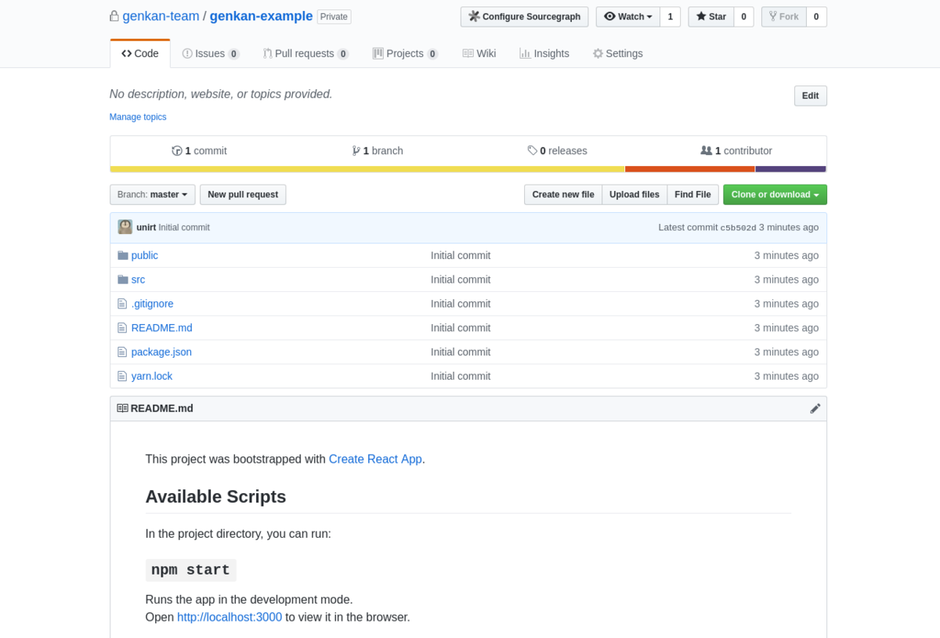This screenshot has height=638, width=940.
Task: Open the .gitignore file name
Action: (153, 304)
